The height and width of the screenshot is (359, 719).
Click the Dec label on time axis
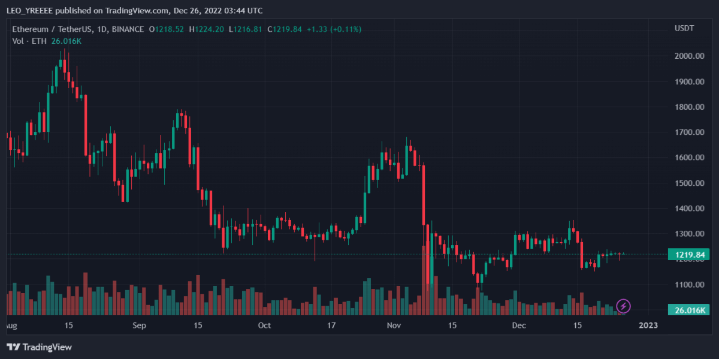tap(519, 325)
